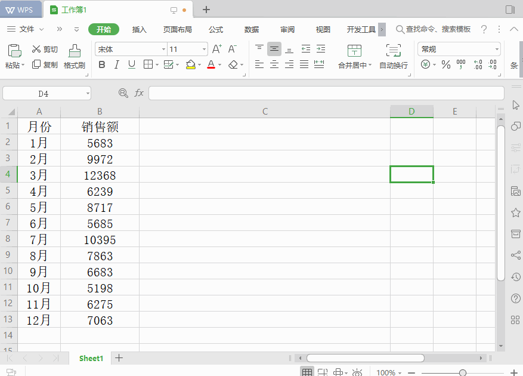
Task: Click the Copy (复制) button
Action: (45, 64)
